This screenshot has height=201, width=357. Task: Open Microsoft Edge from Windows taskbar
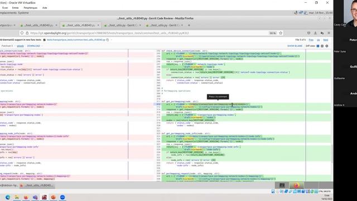coord(7,197)
